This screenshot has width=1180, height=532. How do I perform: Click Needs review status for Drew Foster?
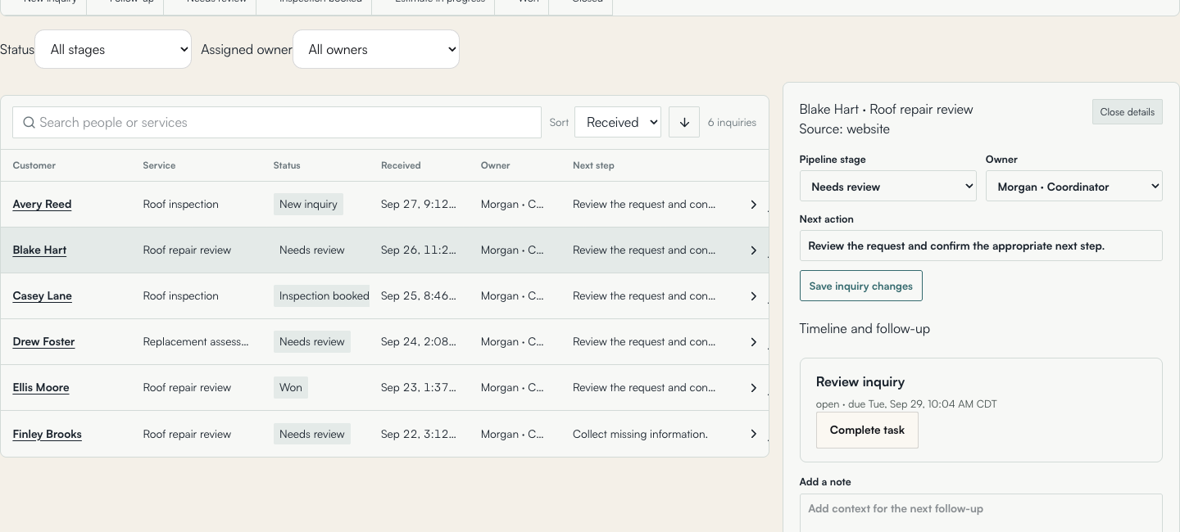point(312,342)
